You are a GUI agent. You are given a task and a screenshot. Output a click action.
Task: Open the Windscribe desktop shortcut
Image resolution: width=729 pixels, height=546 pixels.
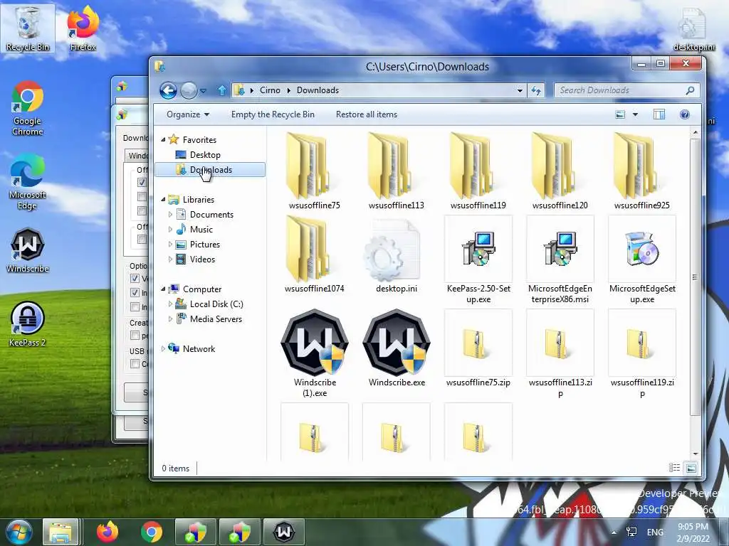click(x=28, y=251)
